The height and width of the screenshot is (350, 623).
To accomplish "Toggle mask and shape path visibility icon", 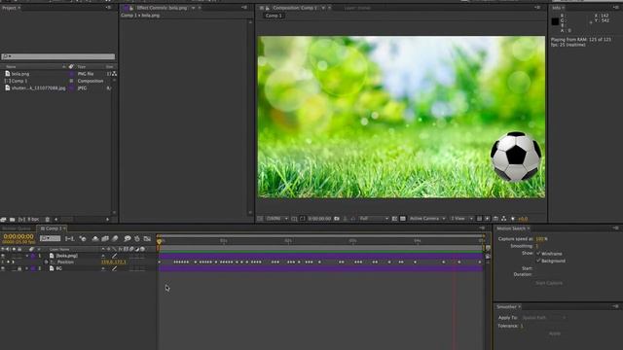I will point(303,219).
